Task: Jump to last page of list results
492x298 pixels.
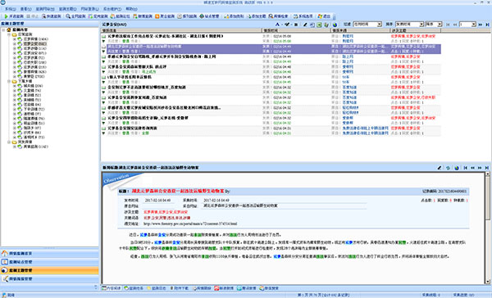Action: click(x=487, y=25)
